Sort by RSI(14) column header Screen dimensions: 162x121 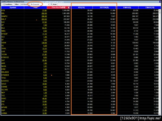[81, 8]
